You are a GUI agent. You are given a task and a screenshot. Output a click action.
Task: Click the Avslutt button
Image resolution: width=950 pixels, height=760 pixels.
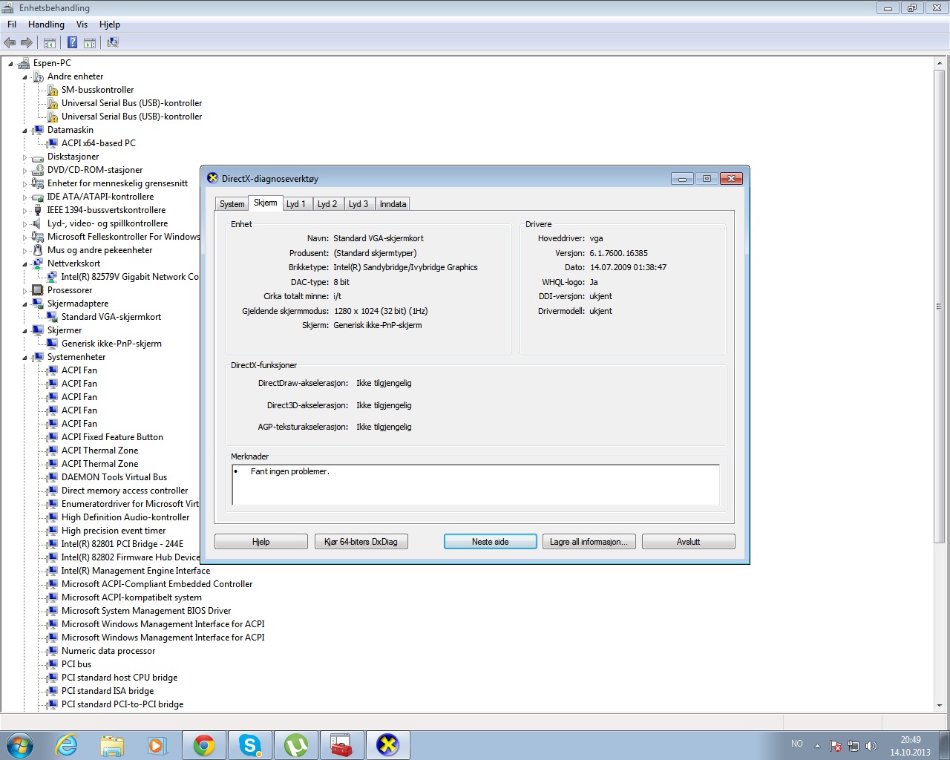(689, 542)
